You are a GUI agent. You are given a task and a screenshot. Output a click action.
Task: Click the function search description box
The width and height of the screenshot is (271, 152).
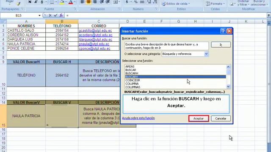click(166, 46)
